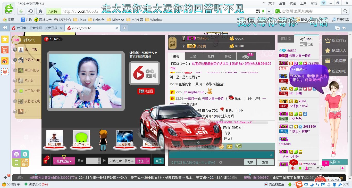This screenshot has height=188, width=352.
Task: Open the 工具 menu
Action: tap(303, 3)
